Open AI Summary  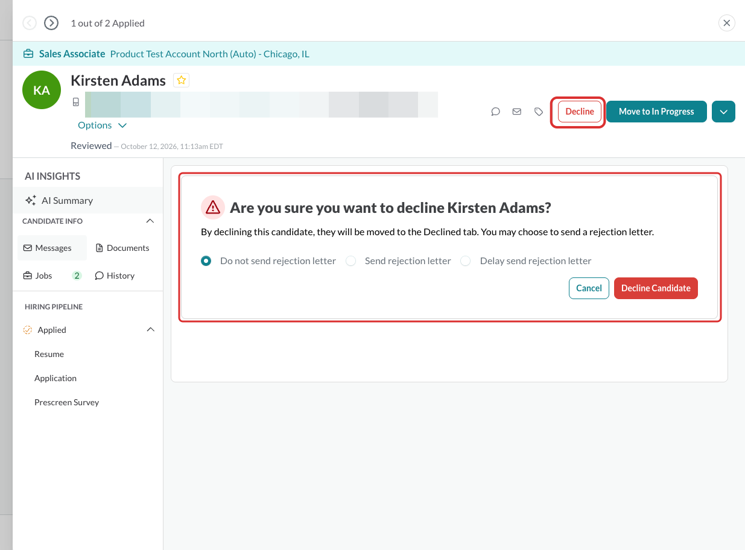point(88,200)
